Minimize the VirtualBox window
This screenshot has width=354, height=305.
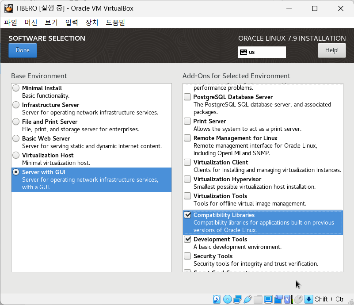(289, 8)
